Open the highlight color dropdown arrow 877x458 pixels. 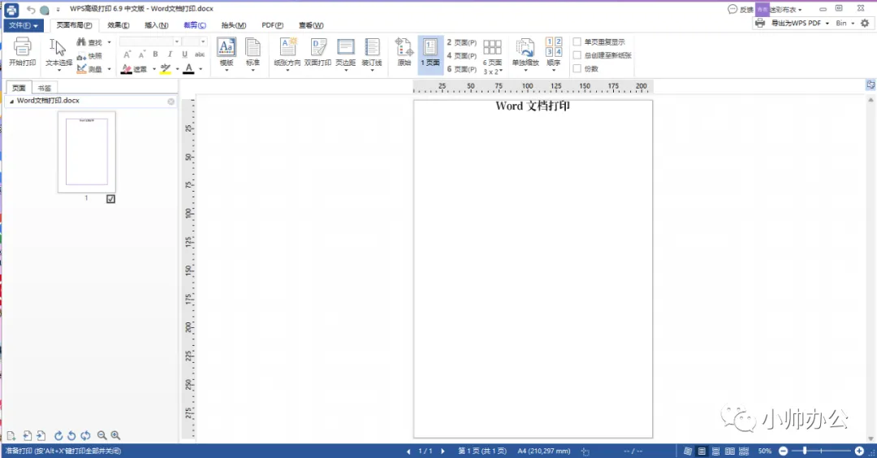point(177,69)
